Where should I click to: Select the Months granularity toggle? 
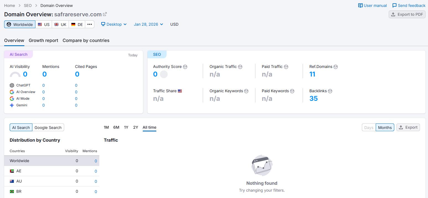point(385,127)
